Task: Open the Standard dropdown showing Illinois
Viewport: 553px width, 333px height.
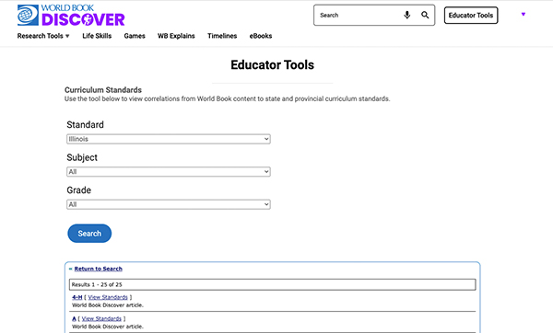Action: point(169,139)
